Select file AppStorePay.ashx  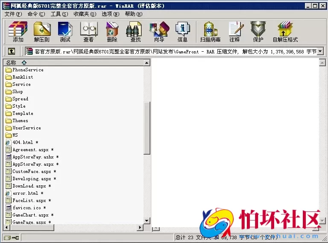[x=32, y=157]
